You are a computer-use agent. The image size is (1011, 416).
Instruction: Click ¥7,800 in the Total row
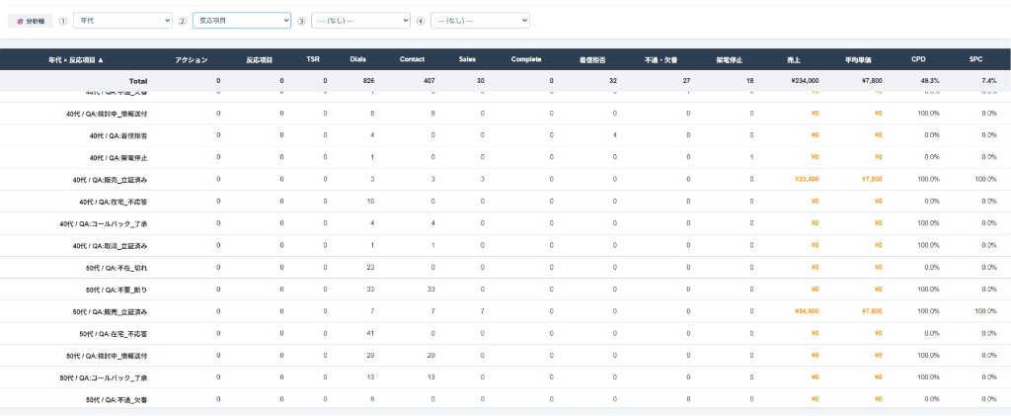[870, 81]
